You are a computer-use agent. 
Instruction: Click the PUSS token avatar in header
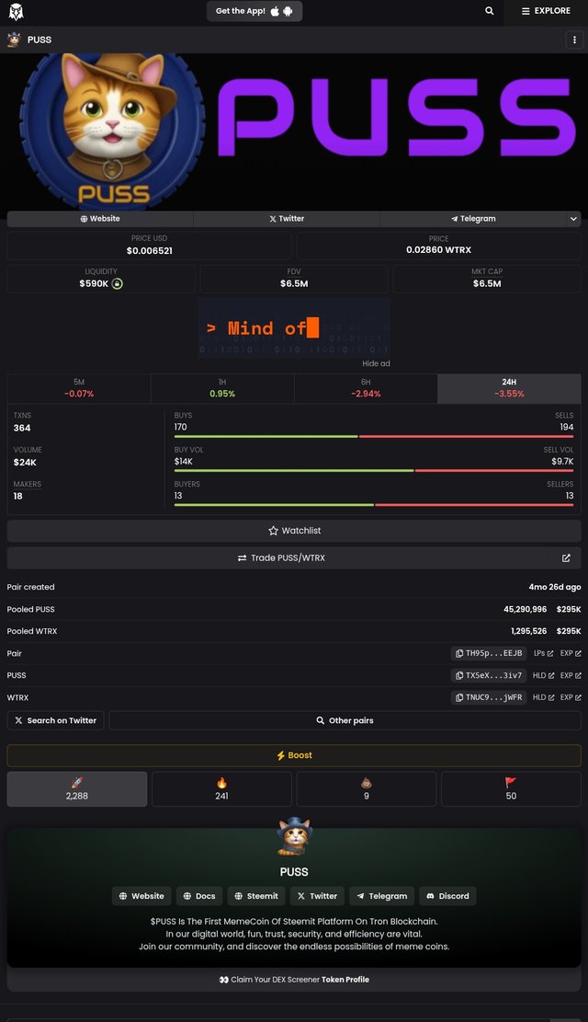14,40
